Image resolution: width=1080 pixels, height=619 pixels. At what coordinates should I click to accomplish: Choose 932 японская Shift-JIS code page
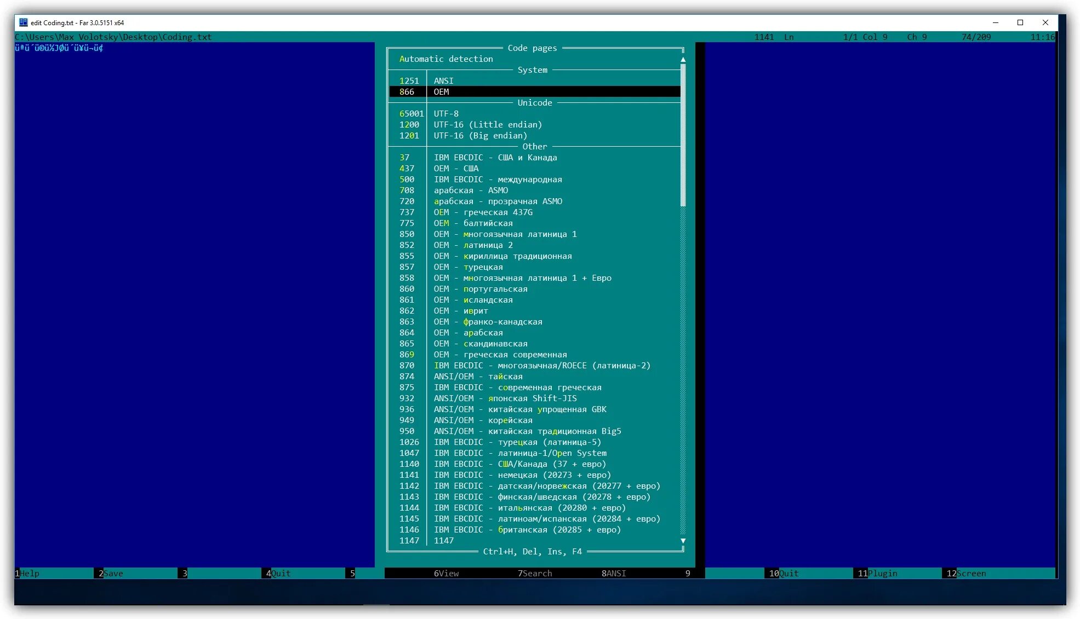[505, 398]
